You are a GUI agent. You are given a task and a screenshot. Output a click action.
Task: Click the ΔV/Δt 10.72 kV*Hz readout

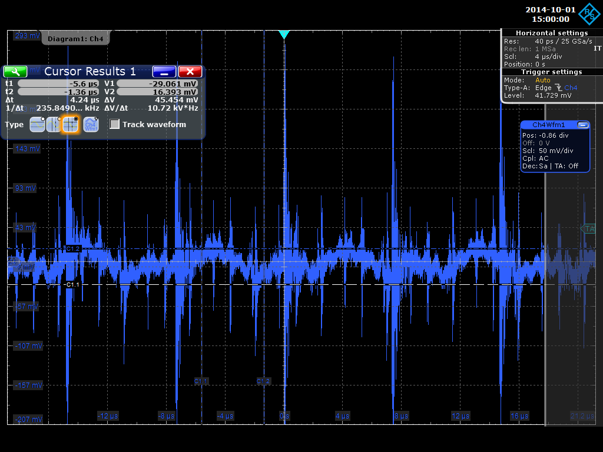pos(173,108)
